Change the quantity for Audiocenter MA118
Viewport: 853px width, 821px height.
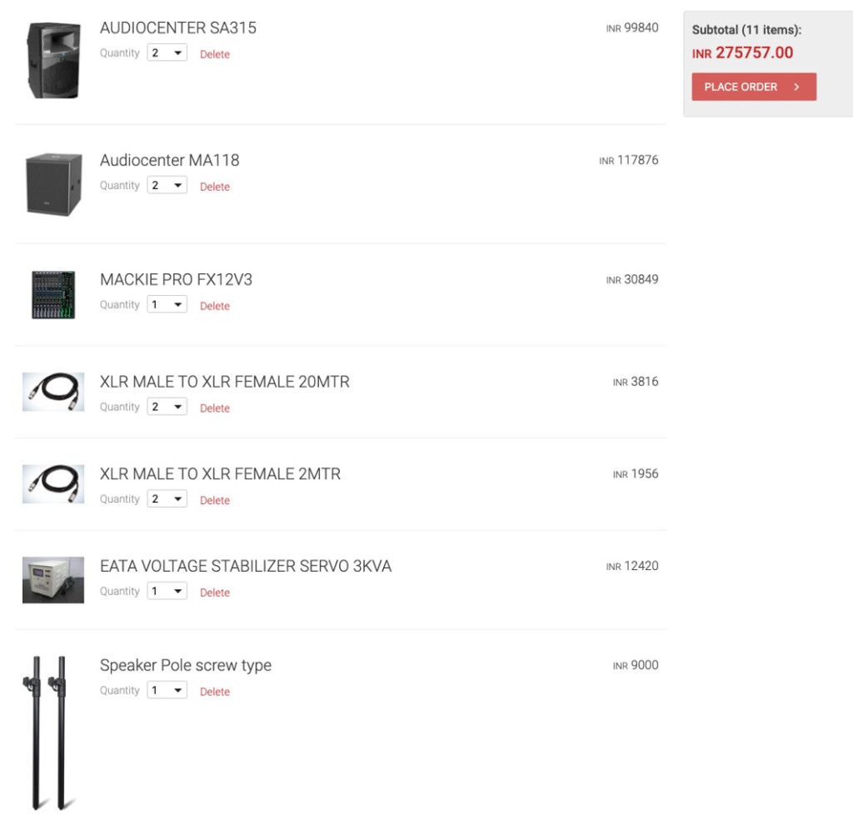pyautogui.click(x=167, y=185)
